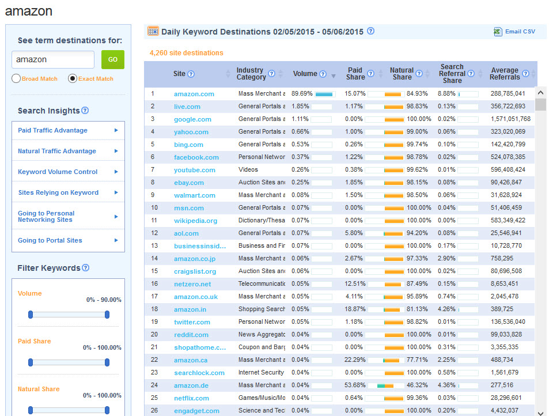Screen dimensions: 549x416
Task: Open the amazon.de site link
Action: pyautogui.click(x=191, y=385)
